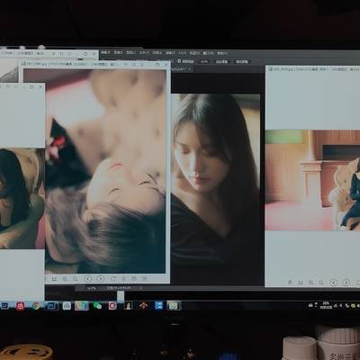Open WeChat from the taskbar
Image resolution: width=360 pixels, height=360 pixels.
[97, 306]
